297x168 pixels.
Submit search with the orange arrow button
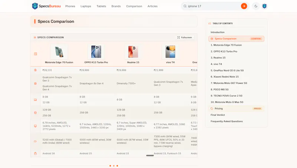pos(244,6)
